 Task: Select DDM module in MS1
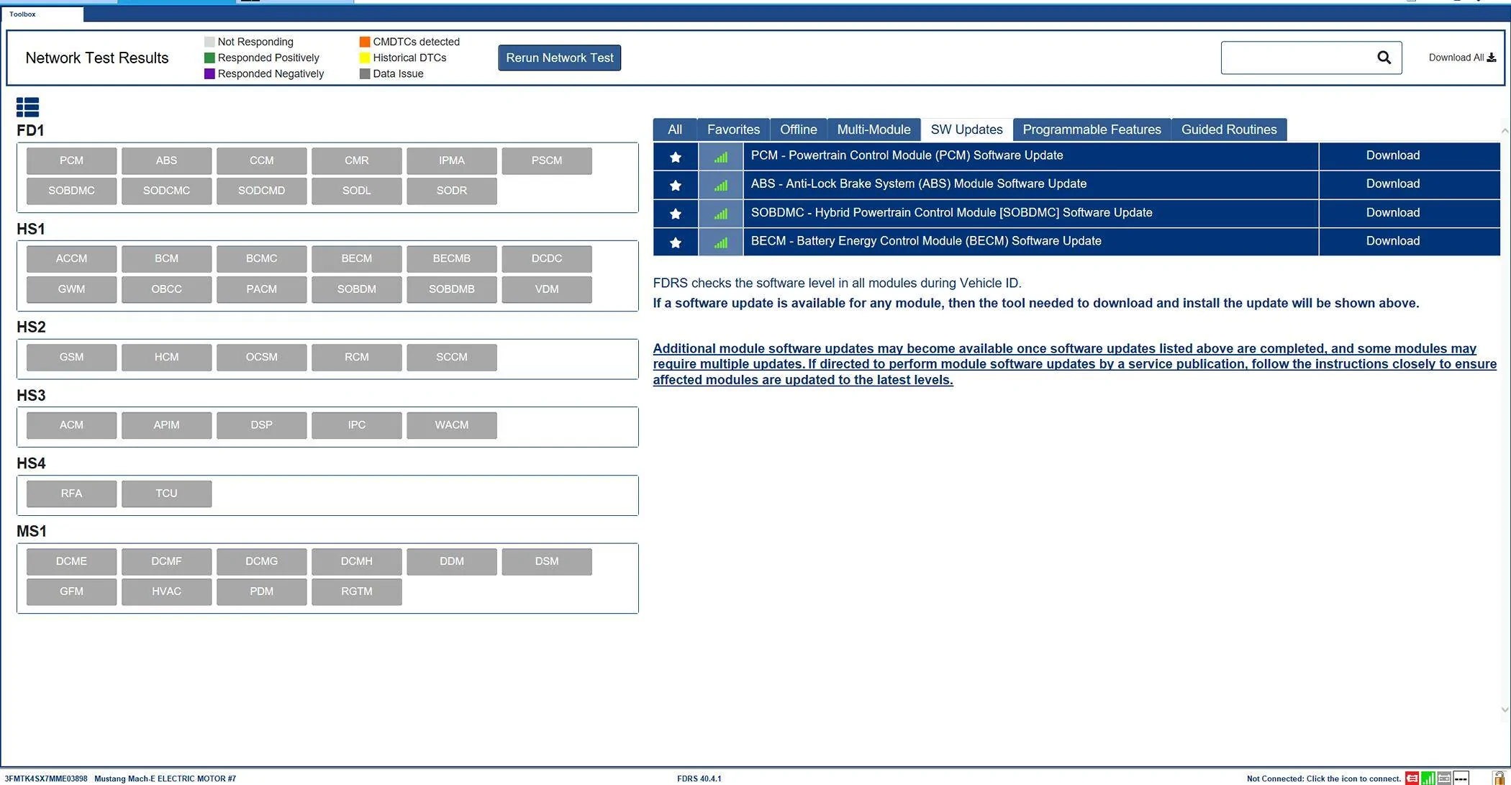click(451, 561)
